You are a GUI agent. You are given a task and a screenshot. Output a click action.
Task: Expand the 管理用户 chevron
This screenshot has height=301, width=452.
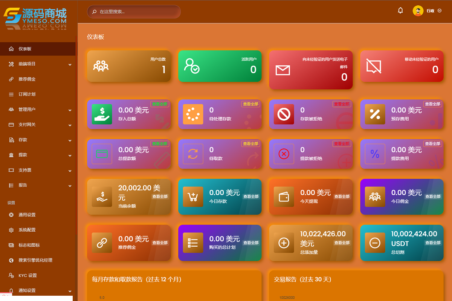point(70,110)
